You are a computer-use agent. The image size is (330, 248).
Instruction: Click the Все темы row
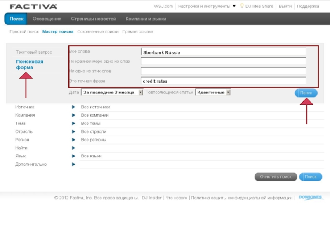[x=202, y=123]
